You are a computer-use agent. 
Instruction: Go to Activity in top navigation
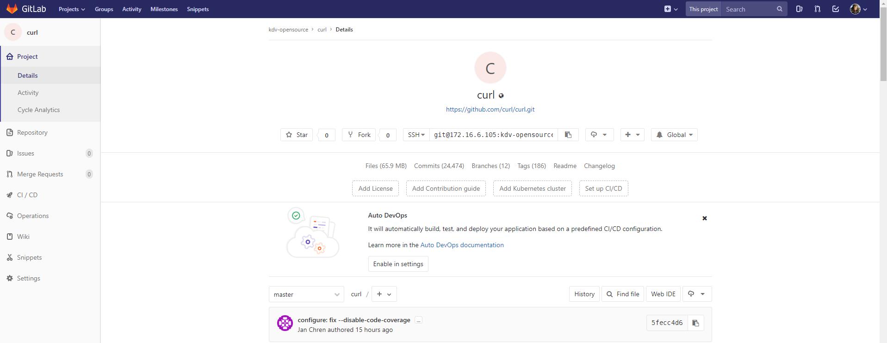click(132, 9)
